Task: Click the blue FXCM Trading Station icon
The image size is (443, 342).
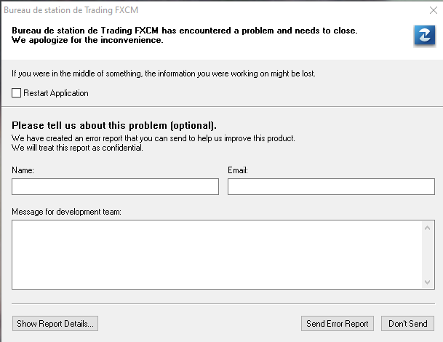Action: pyautogui.click(x=425, y=36)
